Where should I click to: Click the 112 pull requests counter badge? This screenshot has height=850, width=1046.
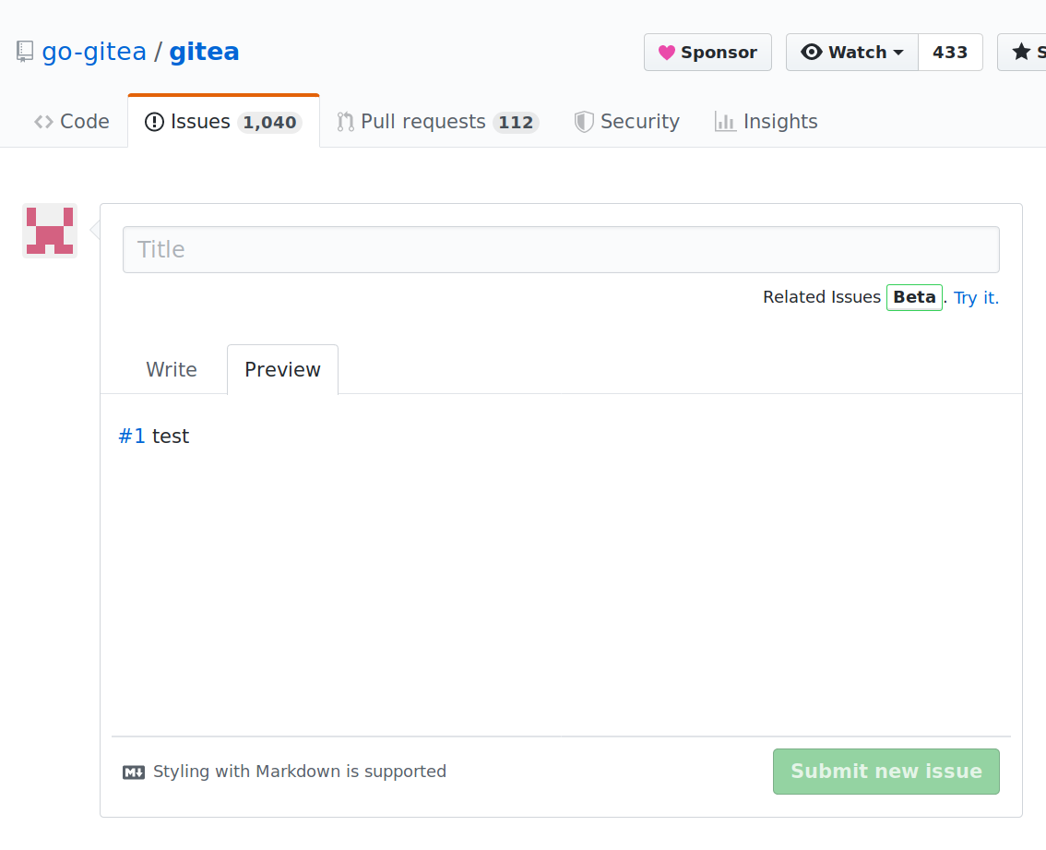click(516, 122)
